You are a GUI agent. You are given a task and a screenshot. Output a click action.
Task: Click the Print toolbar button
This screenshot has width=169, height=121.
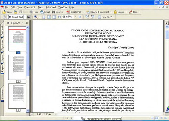pos(34,12)
